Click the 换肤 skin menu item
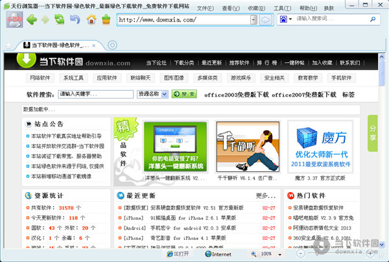The image size is (389, 262). 329,8
